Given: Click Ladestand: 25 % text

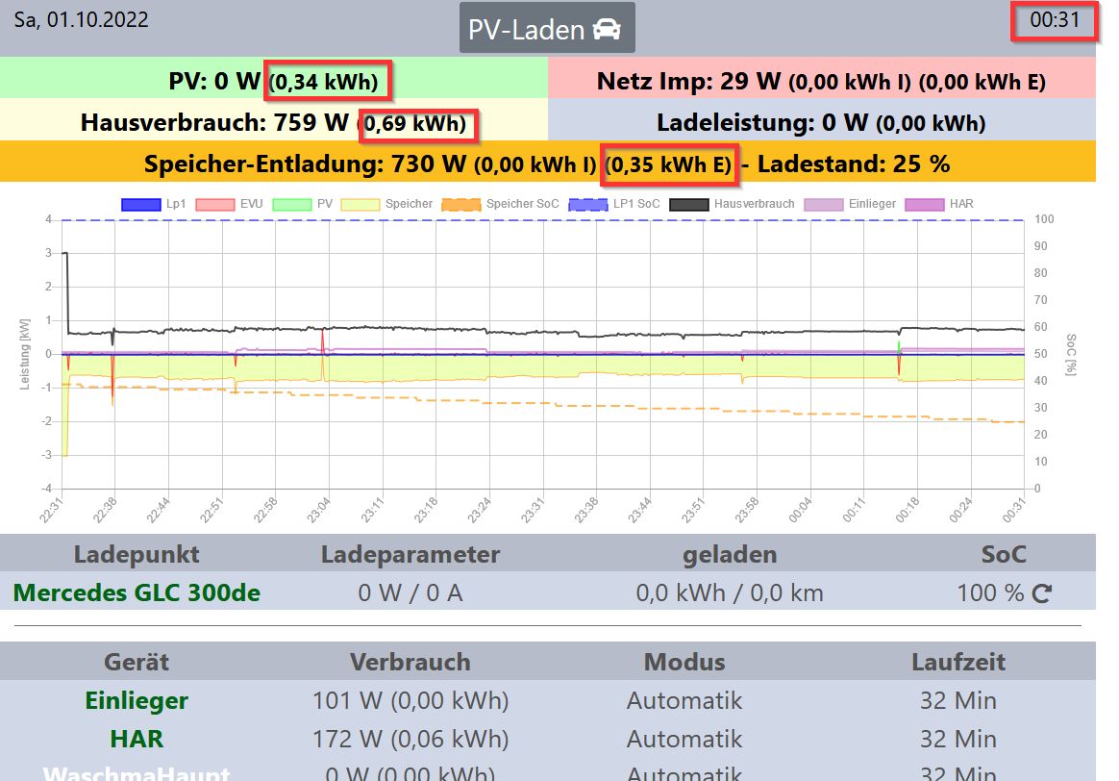Looking at the screenshot, I should click(854, 164).
